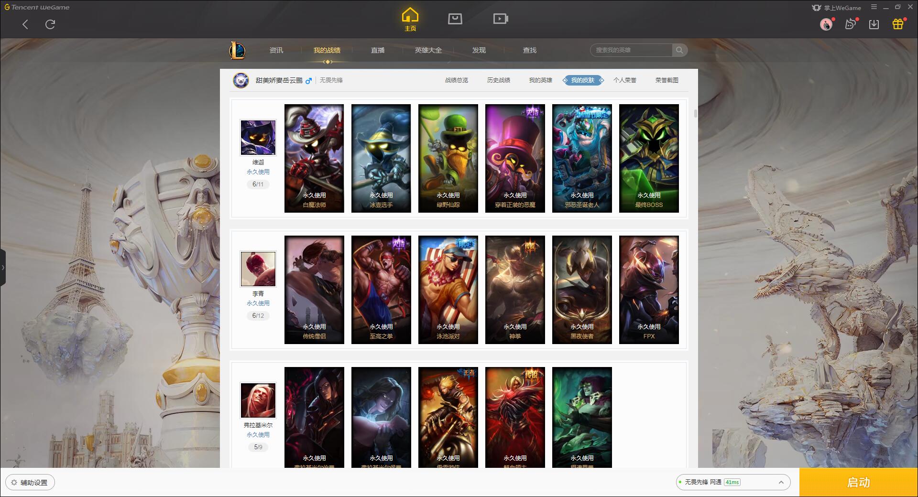
Task: Switch to the 直播 tab
Action: tap(378, 50)
